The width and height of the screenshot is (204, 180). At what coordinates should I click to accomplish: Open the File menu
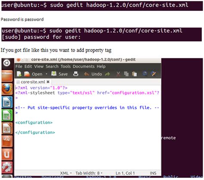(19, 67)
